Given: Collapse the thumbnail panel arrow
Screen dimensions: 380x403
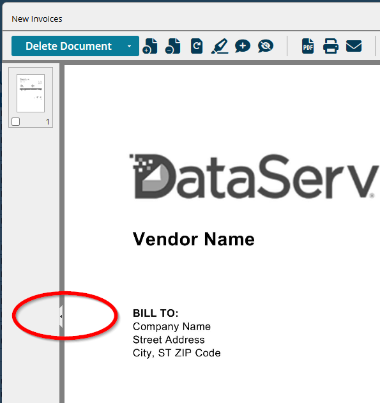Looking at the screenshot, I should (x=61, y=316).
